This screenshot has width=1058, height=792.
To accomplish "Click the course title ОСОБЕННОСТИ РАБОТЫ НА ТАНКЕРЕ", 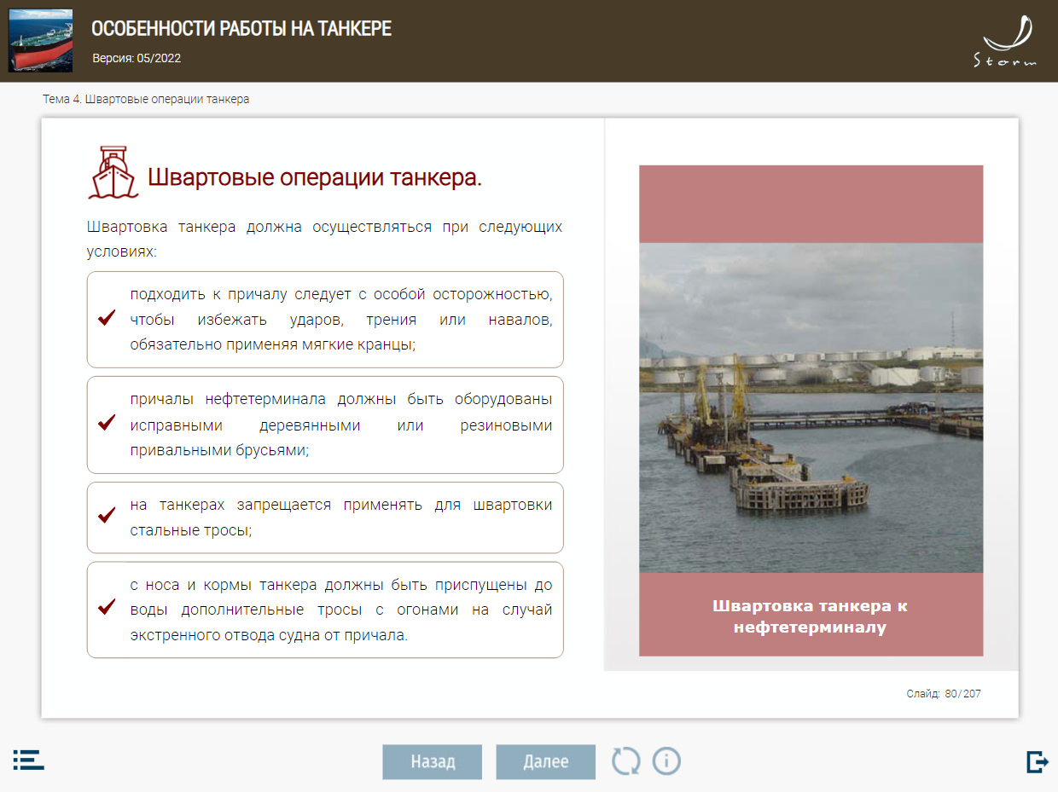I will point(241,29).
